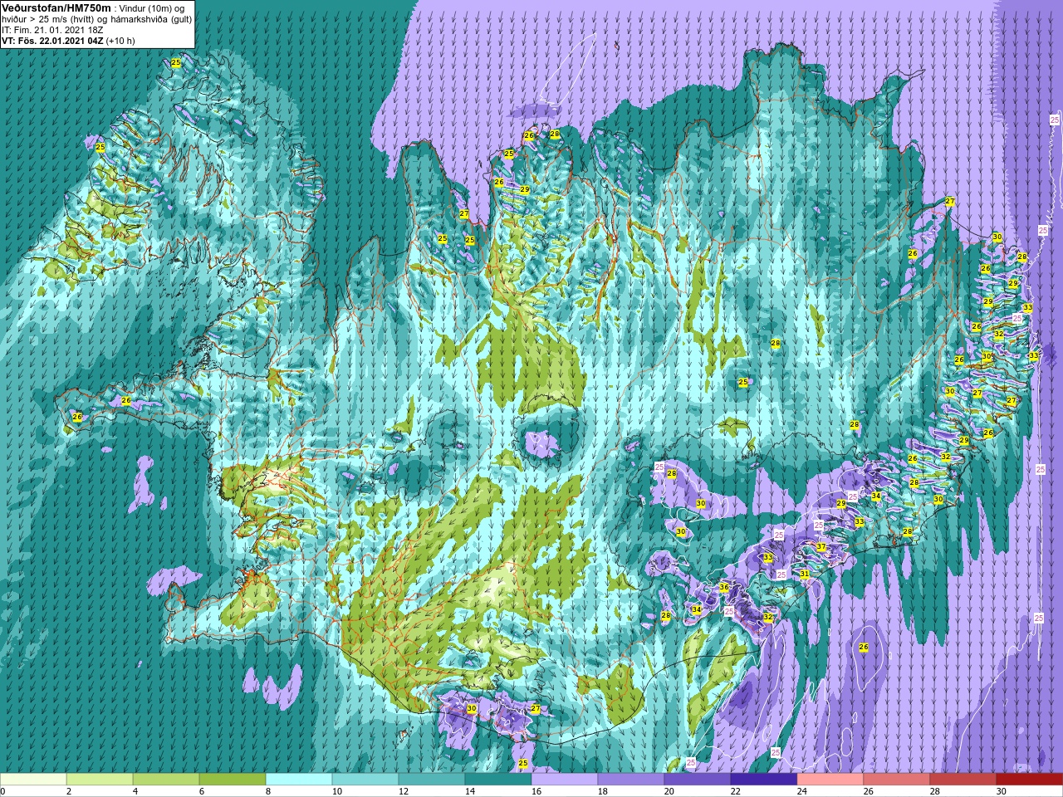Image resolution: width=1063 pixels, height=797 pixels.
Task: Click the "18" tick label on the scale
Action: [602, 791]
